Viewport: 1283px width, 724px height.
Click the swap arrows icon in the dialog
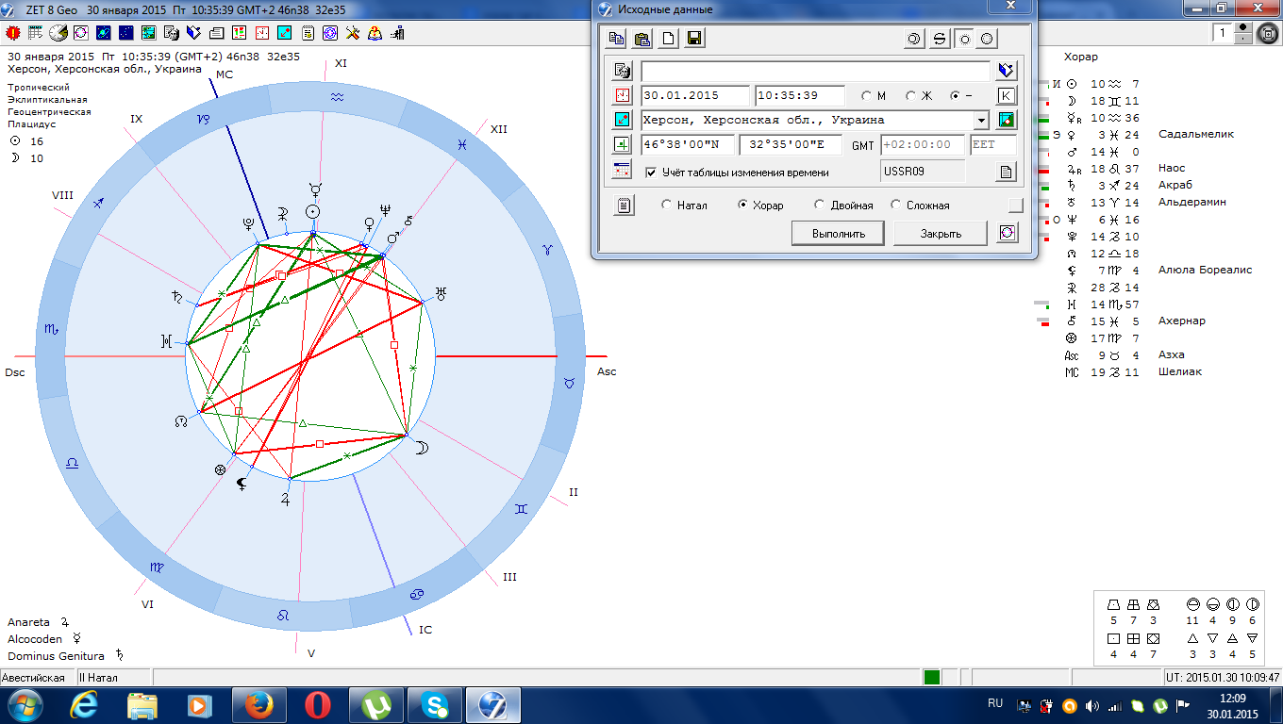[940, 39]
